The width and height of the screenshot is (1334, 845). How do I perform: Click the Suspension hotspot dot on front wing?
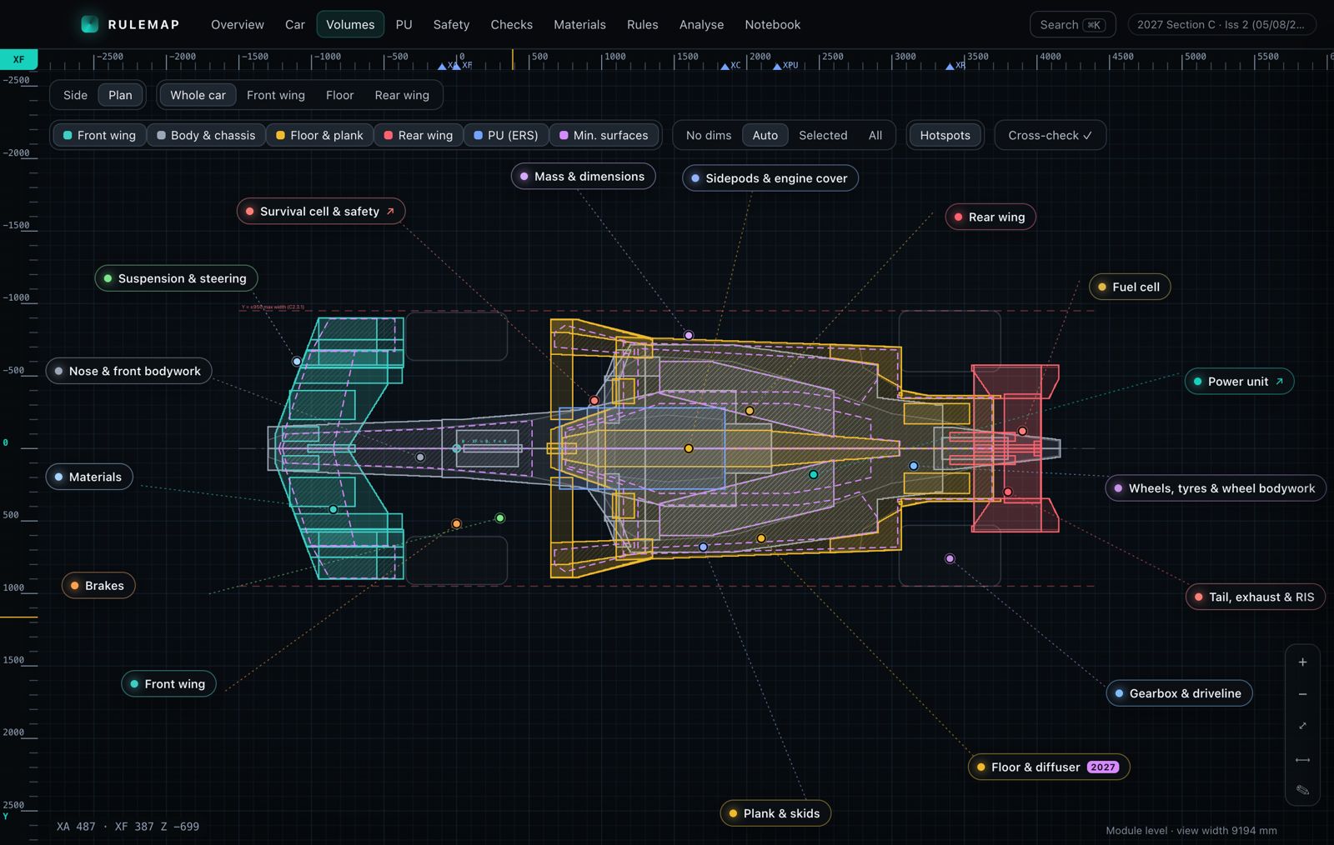tap(297, 362)
